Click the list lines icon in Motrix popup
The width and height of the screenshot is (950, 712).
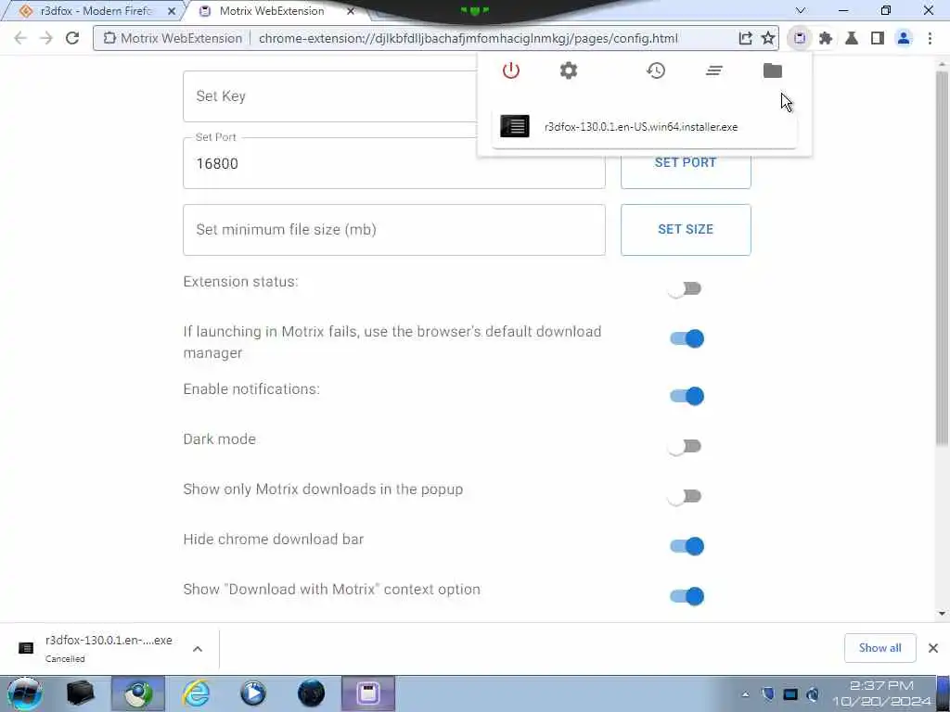(713, 70)
